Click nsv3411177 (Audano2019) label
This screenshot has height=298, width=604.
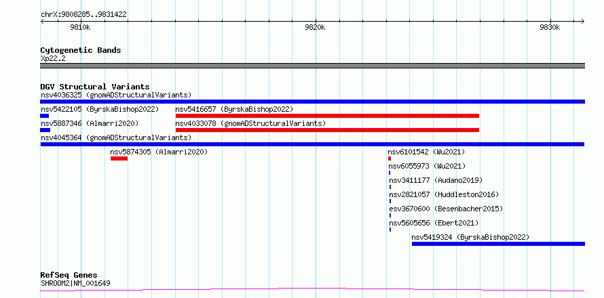click(x=436, y=180)
